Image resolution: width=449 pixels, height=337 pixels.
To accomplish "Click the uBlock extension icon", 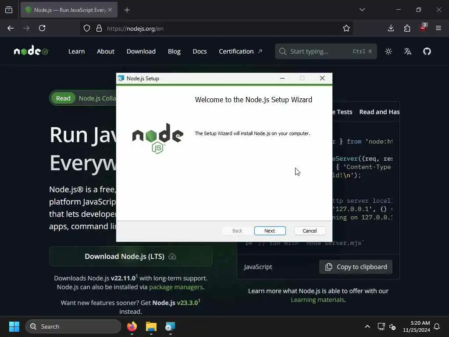I will coord(423,28).
